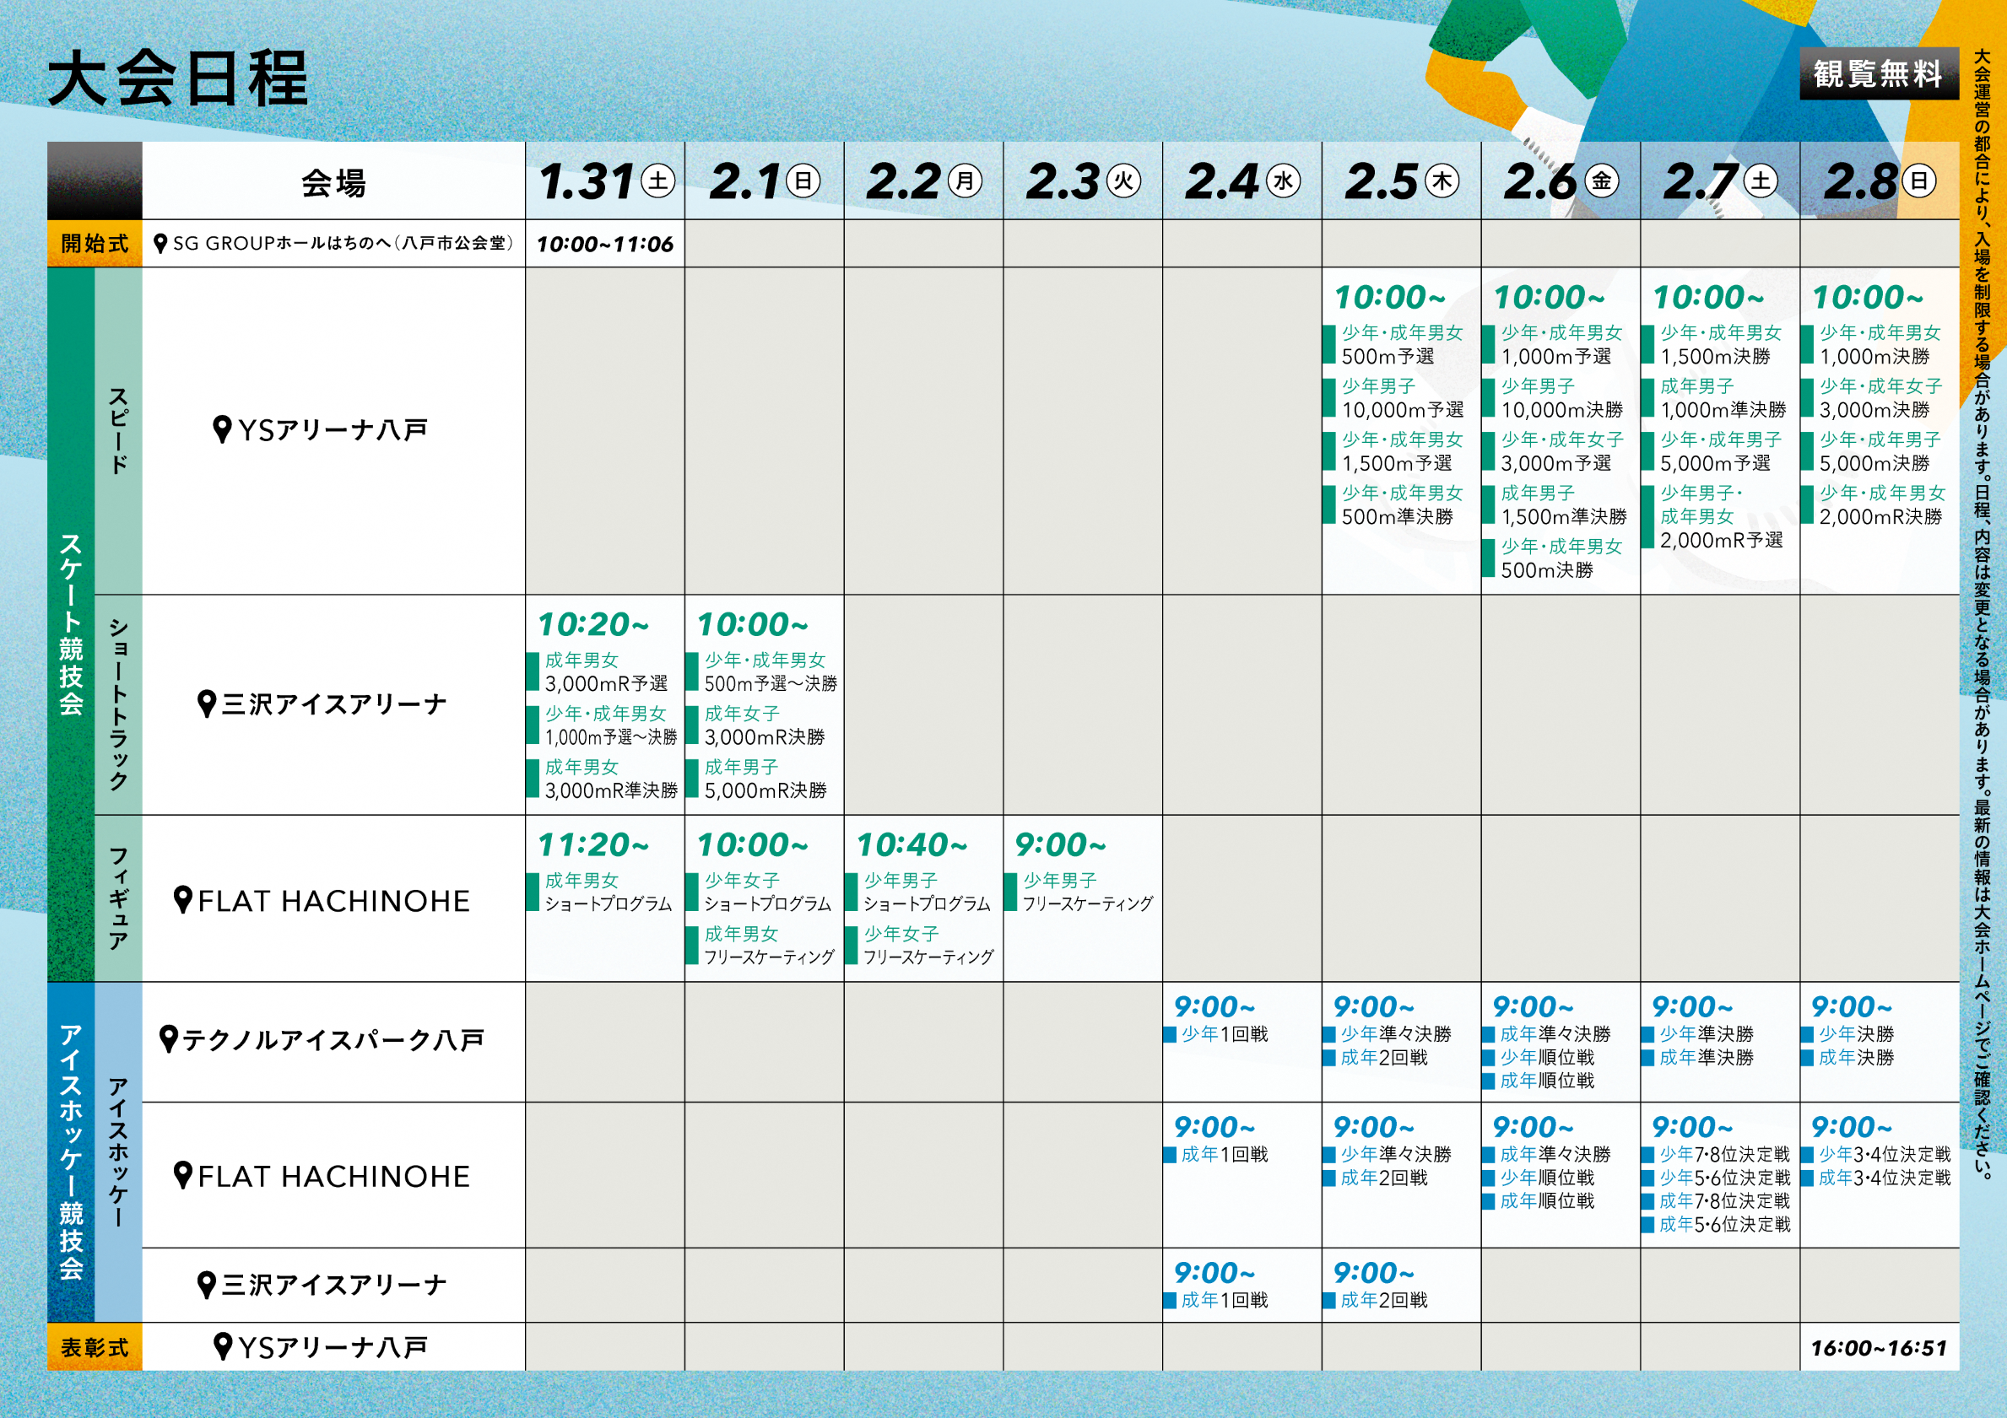Click the pin icon beside テクノルアイスパーク八戸
This screenshot has width=2007, height=1418.
[169, 1038]
